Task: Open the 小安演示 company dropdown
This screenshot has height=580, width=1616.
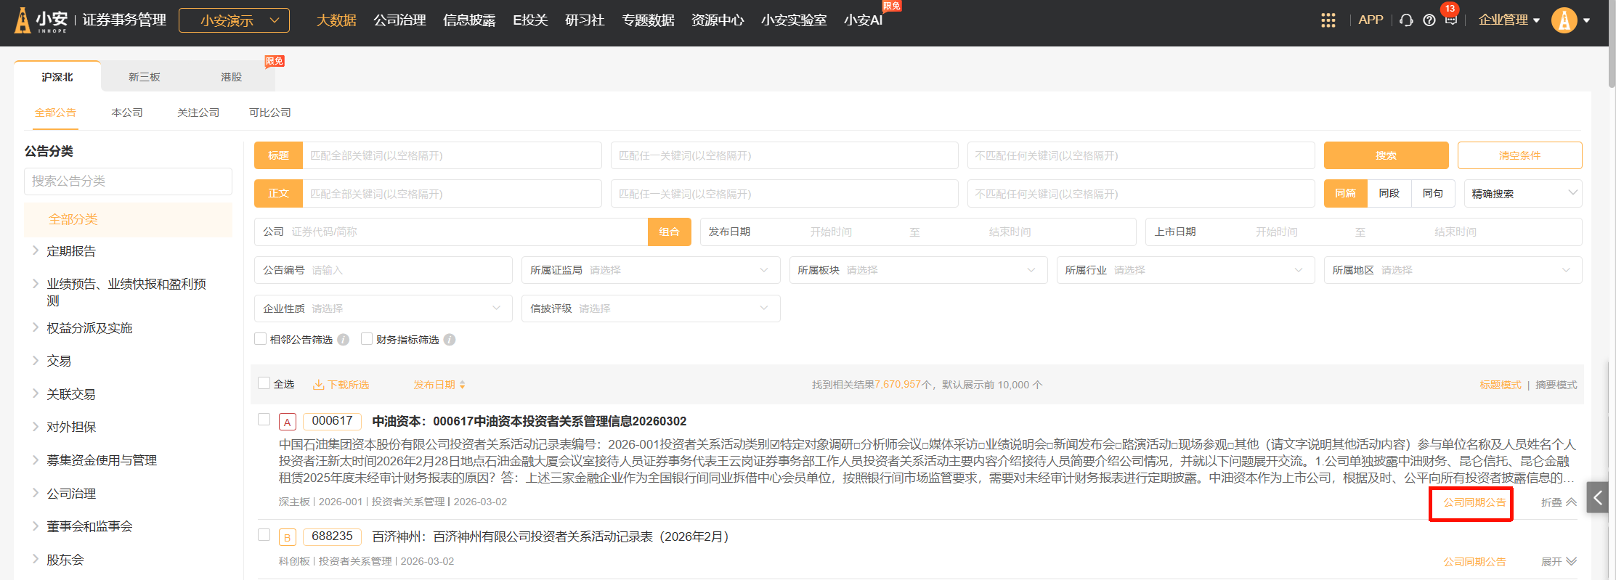Action: click(x=234, y=20)
